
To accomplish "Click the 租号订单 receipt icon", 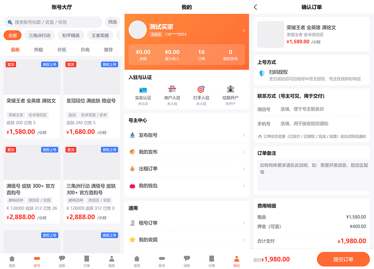I will pos(132,223).
